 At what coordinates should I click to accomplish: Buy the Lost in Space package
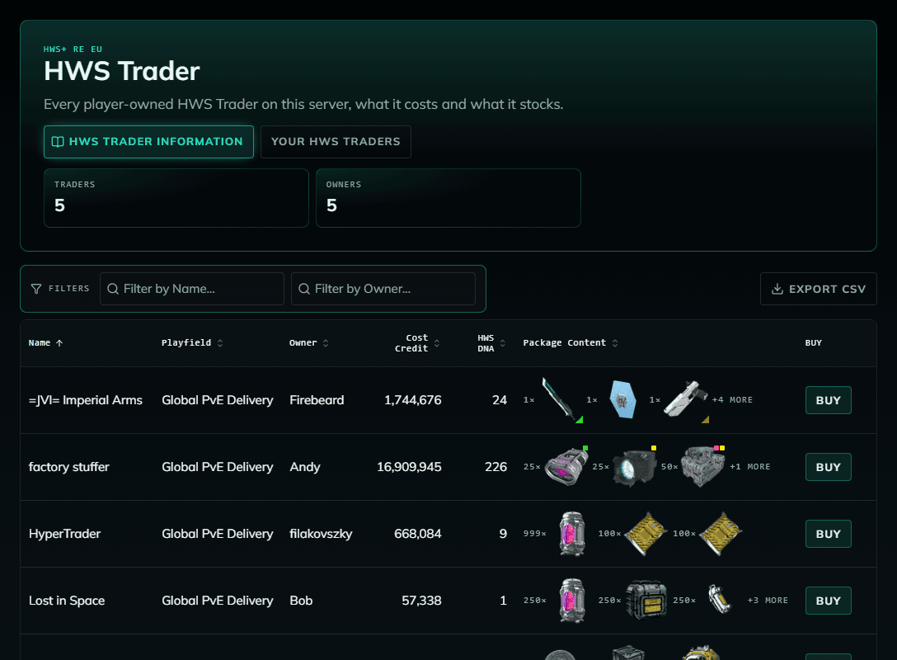[x=828, y=601]
